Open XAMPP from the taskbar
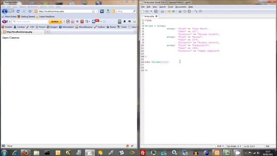Image resolution: width=277 pixels, height=156 pixels. 217,153
